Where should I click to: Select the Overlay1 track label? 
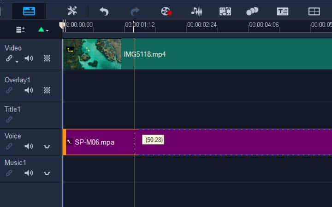click(18, 80)
